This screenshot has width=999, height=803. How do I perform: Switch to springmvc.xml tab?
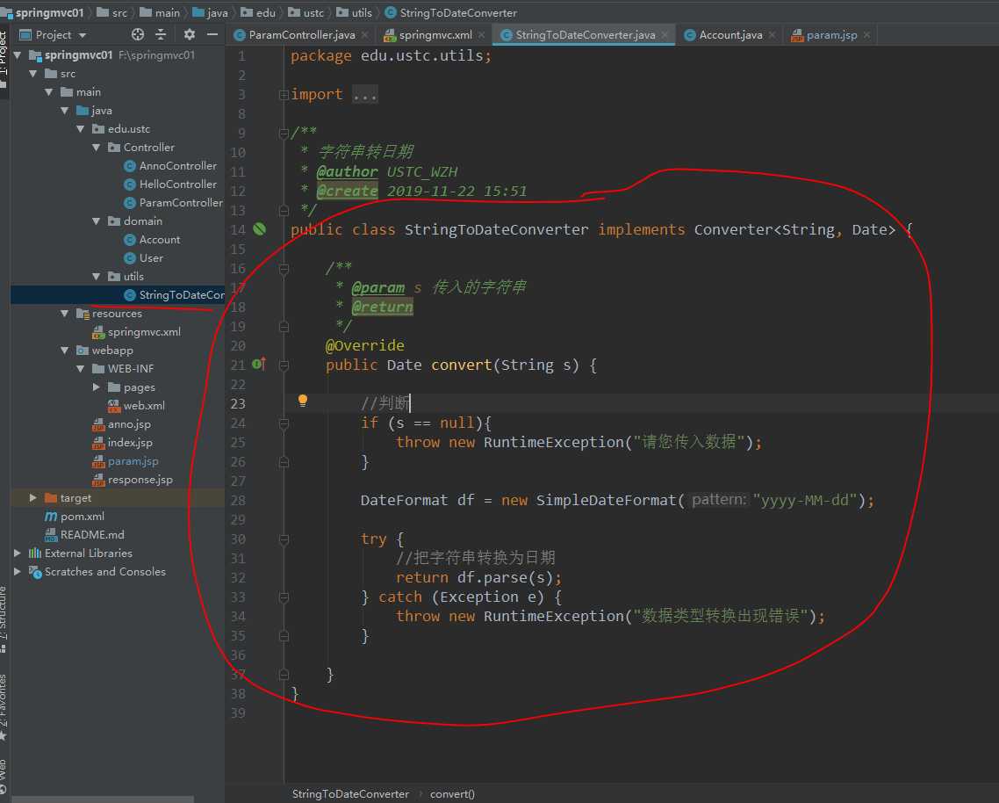[x=435, y=35]
